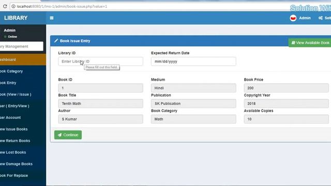The width and height of the screenshot is (331, 186).
Task: Click the Available Copies field 10
Action: point(286,119)
